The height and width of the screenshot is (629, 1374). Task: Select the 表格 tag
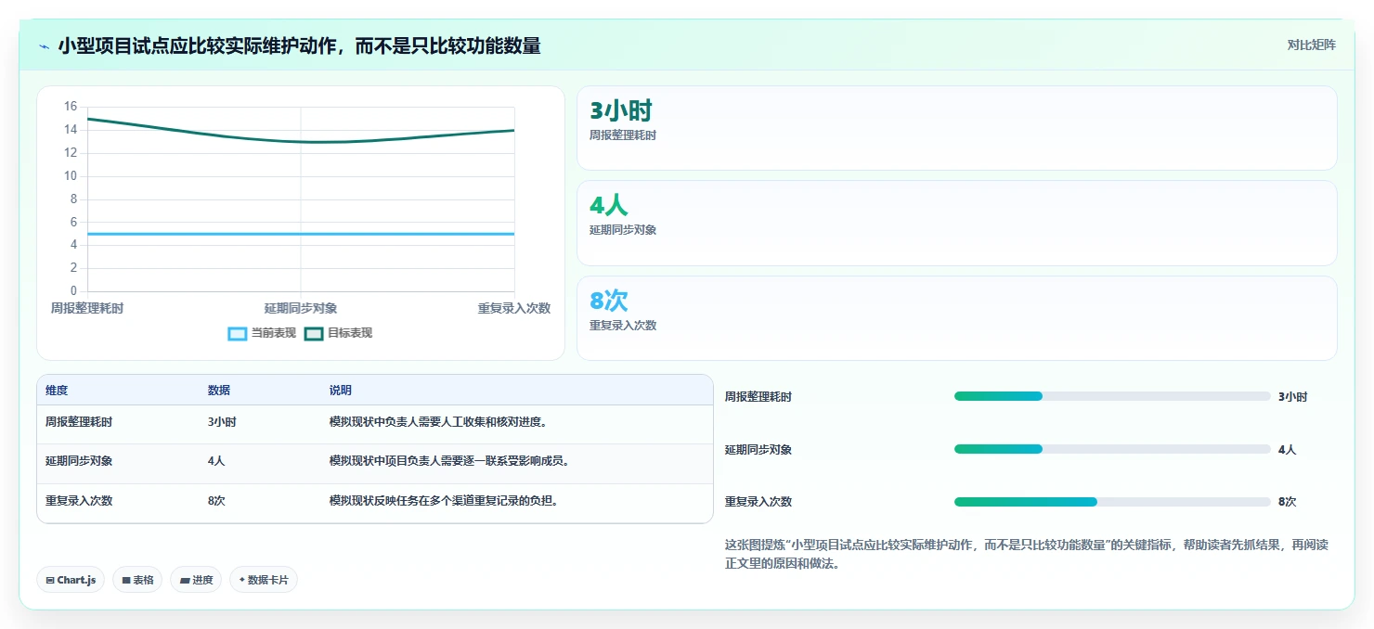point(137,580)
